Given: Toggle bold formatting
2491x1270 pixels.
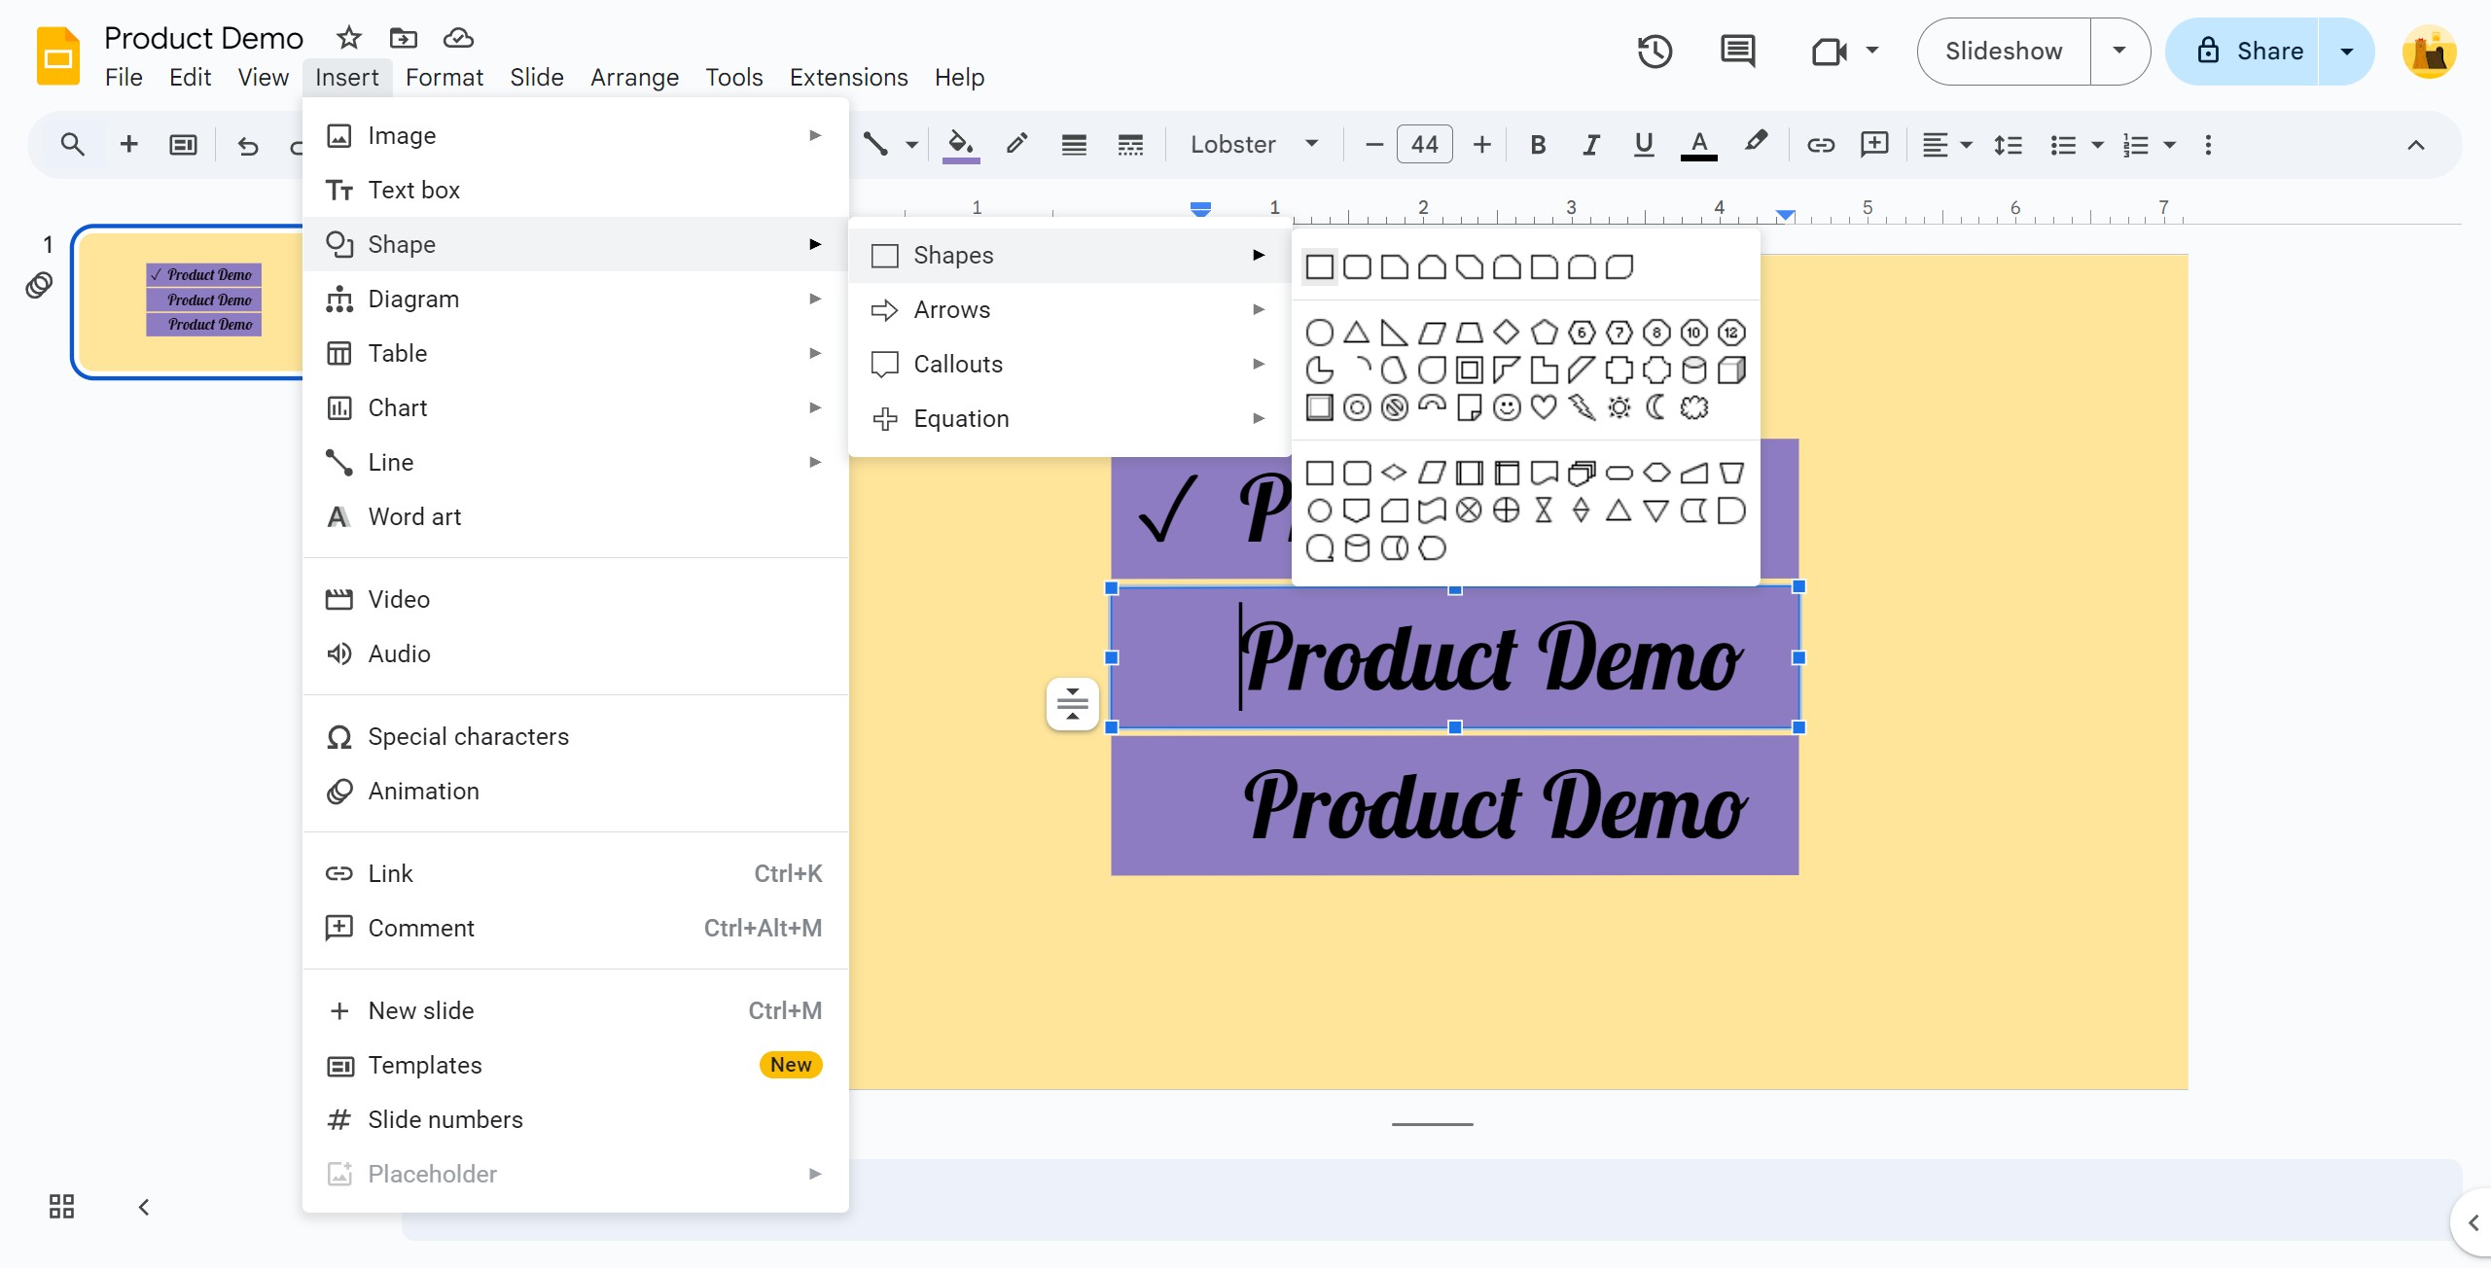Looking at the screenshot, I should (x=1538, y=145).
